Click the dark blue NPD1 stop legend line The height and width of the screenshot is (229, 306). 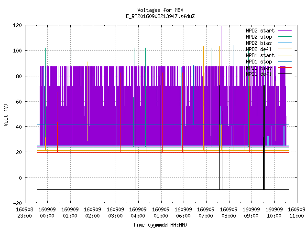point(285,62)
